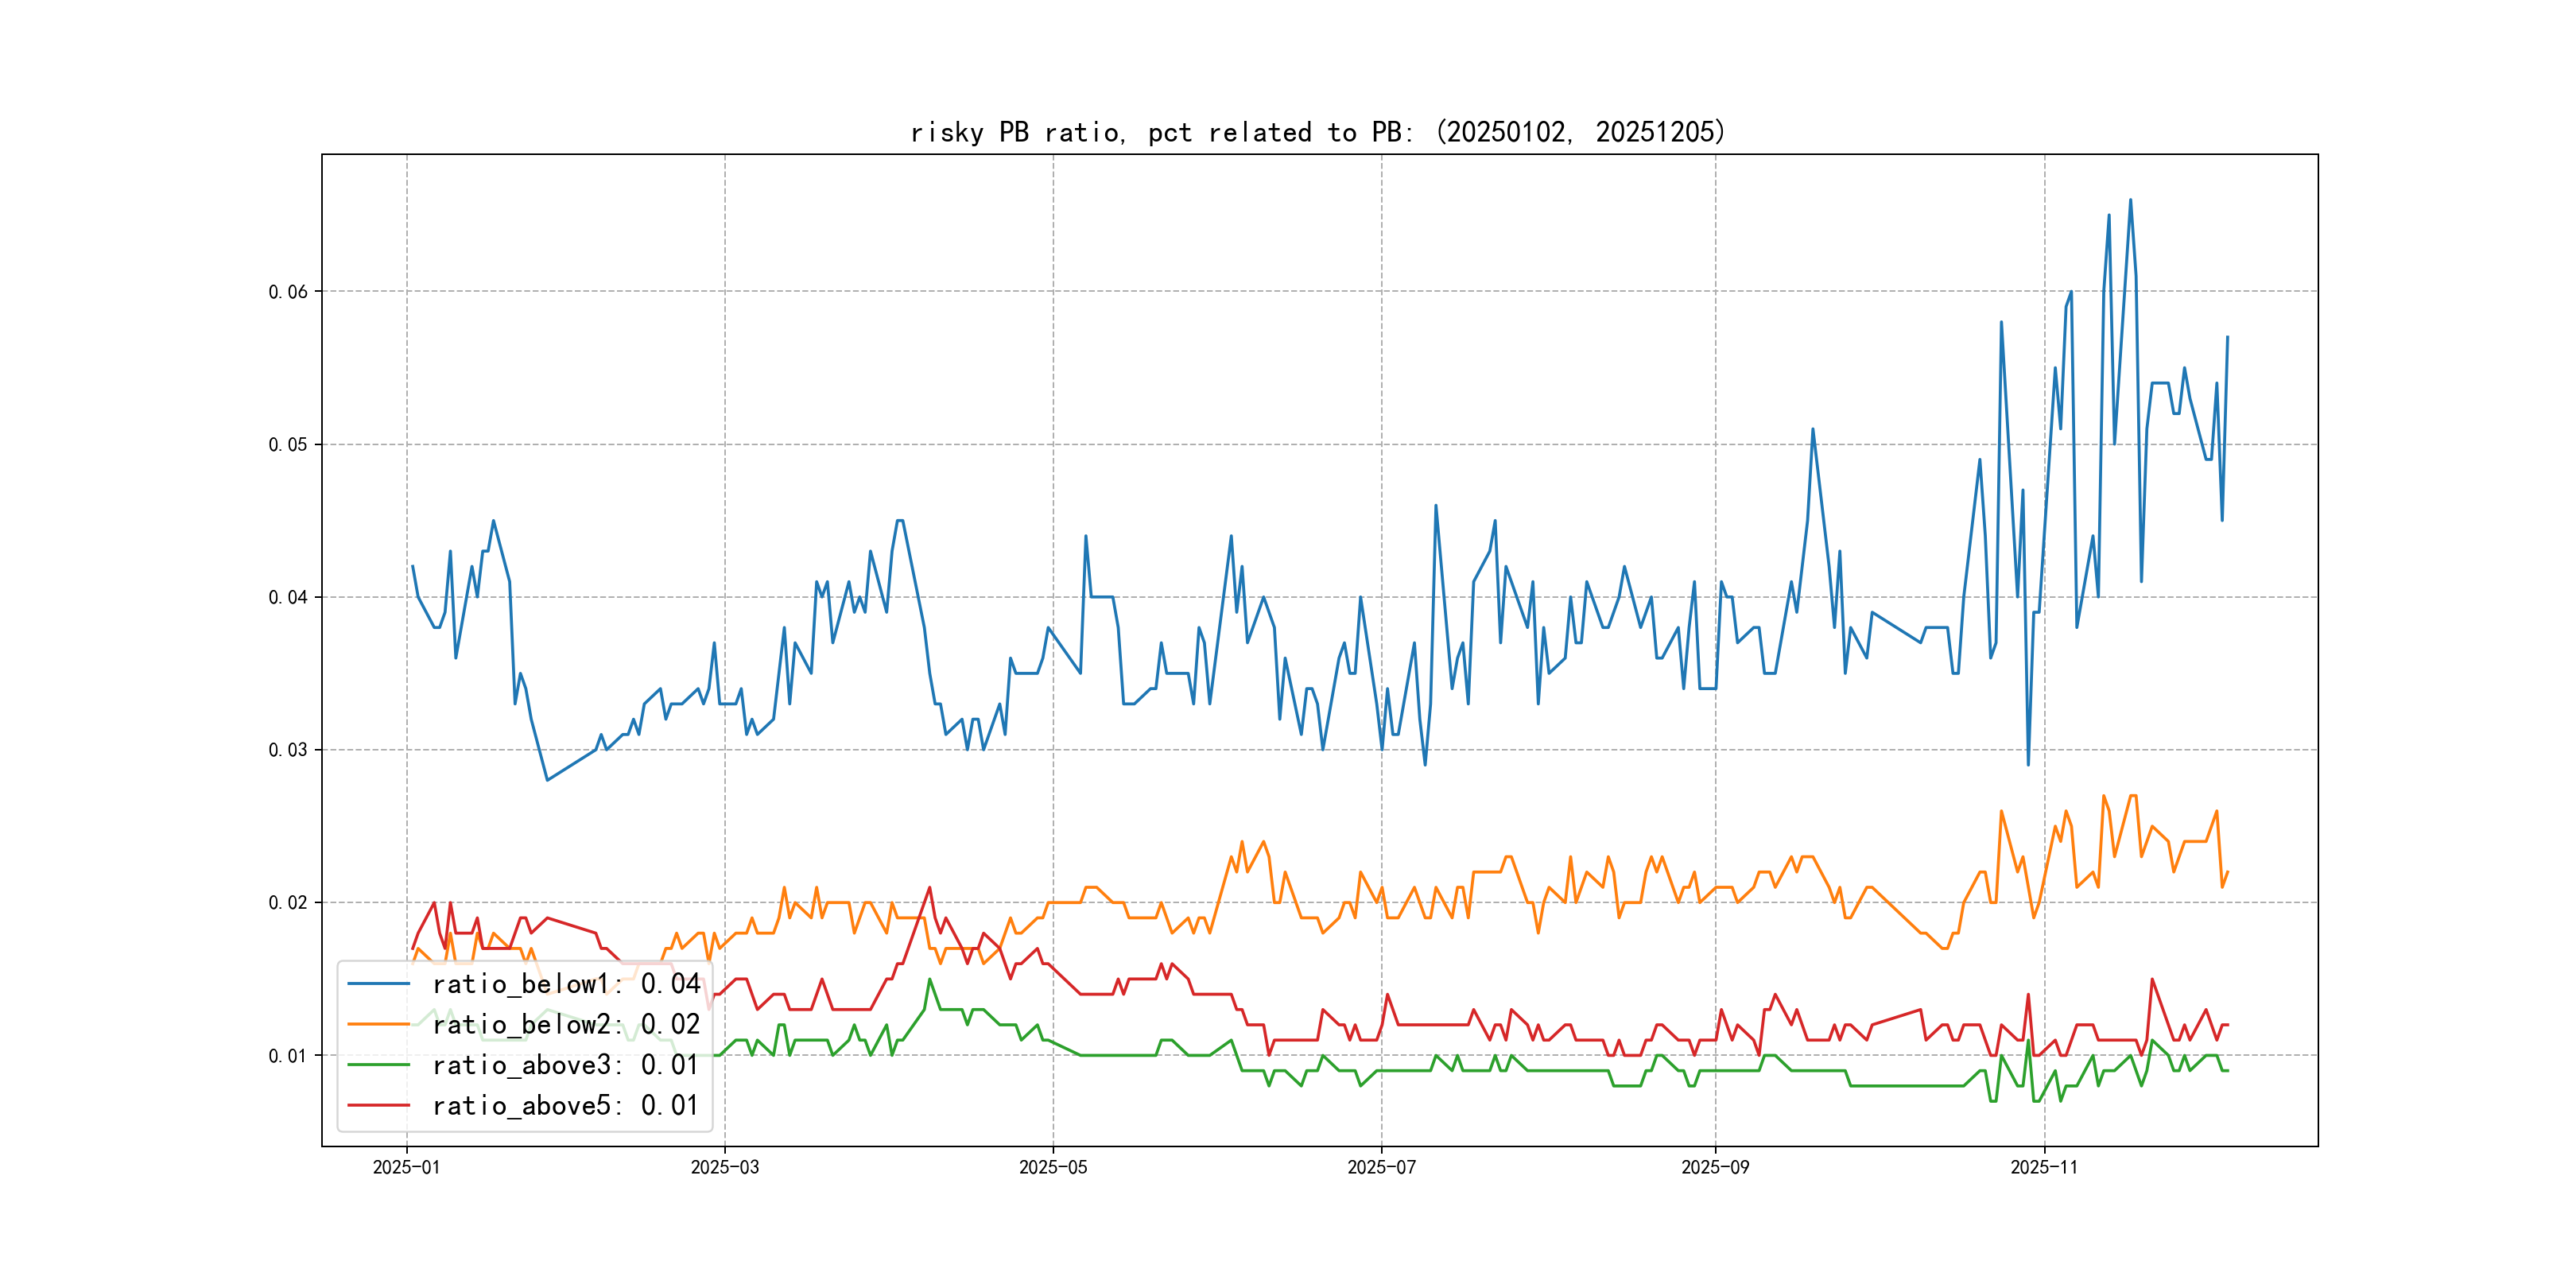Select the 'ratio_below1: 0.04' legend label
This screenshot has height=1288, width=2576.
point(566,984)
